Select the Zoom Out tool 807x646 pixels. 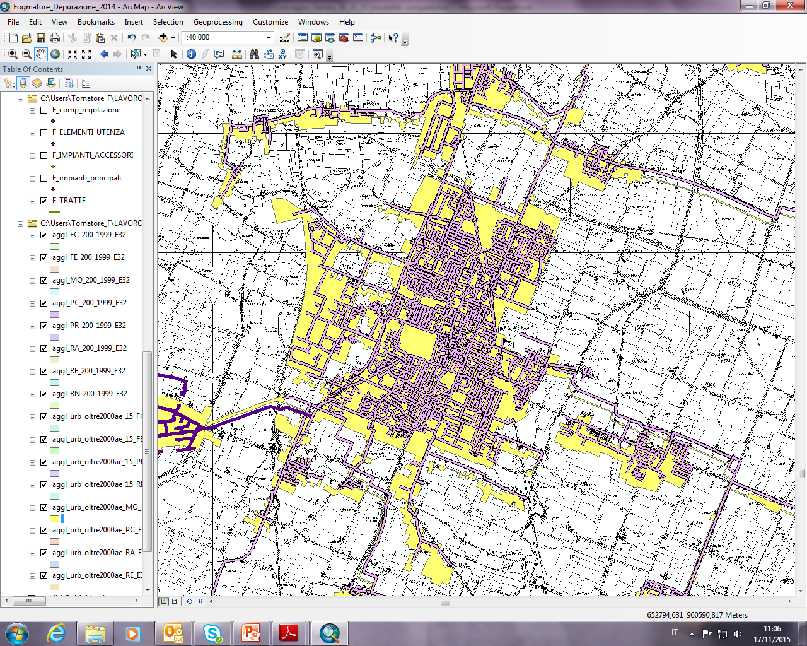26,54
